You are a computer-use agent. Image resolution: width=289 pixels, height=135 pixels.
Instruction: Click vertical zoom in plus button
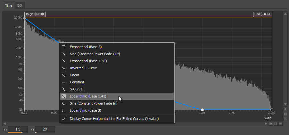pos(285,109)
